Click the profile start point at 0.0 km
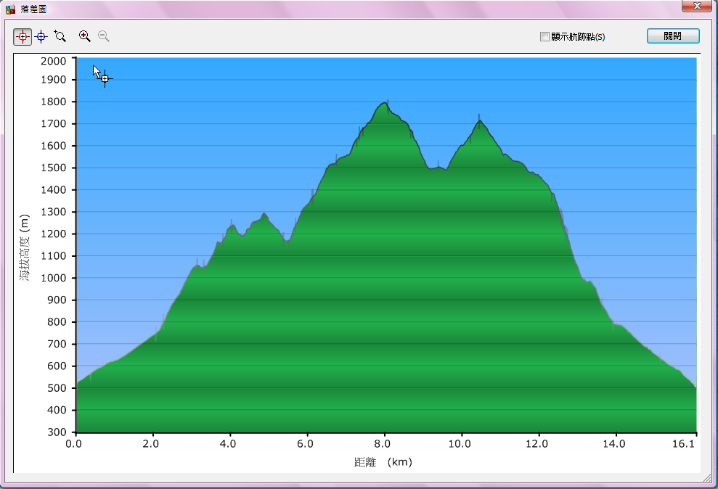 pyautogui.click(x=77, y=384)
